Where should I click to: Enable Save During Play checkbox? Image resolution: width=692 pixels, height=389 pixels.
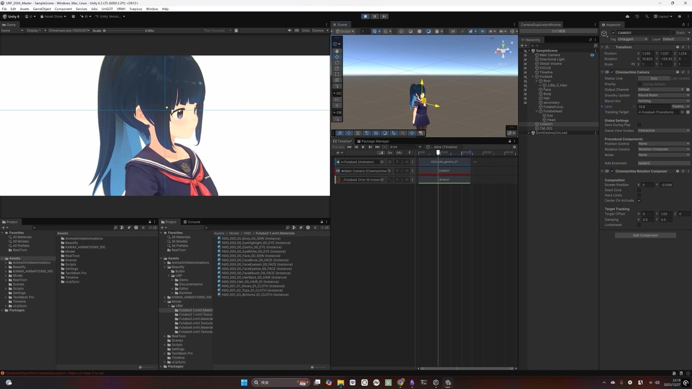point(639,125)
